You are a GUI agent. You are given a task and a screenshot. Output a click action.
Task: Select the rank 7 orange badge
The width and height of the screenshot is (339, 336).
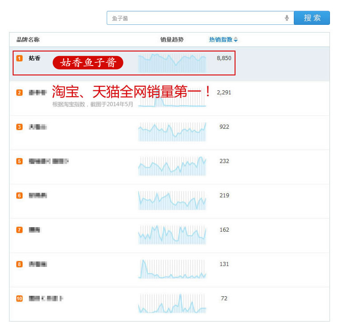tap(19, 230)
